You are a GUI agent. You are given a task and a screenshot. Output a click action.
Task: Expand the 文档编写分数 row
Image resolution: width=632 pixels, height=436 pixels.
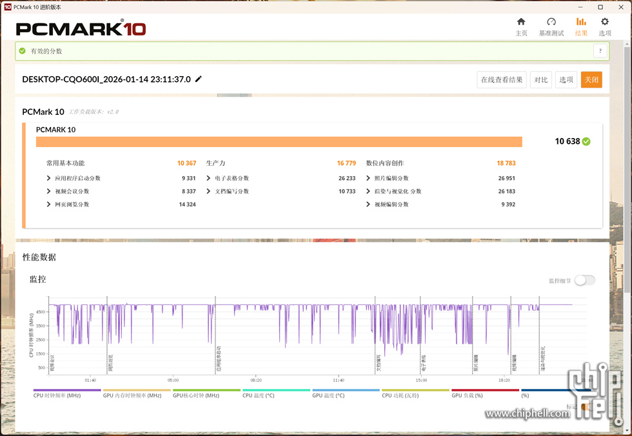[208, 192]
